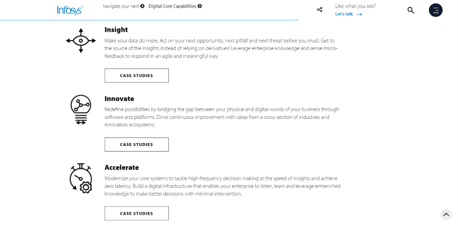This screenshot has width=458, height=226.
Task: Expand the Navigate your next arrow
Action: (142, 6)
